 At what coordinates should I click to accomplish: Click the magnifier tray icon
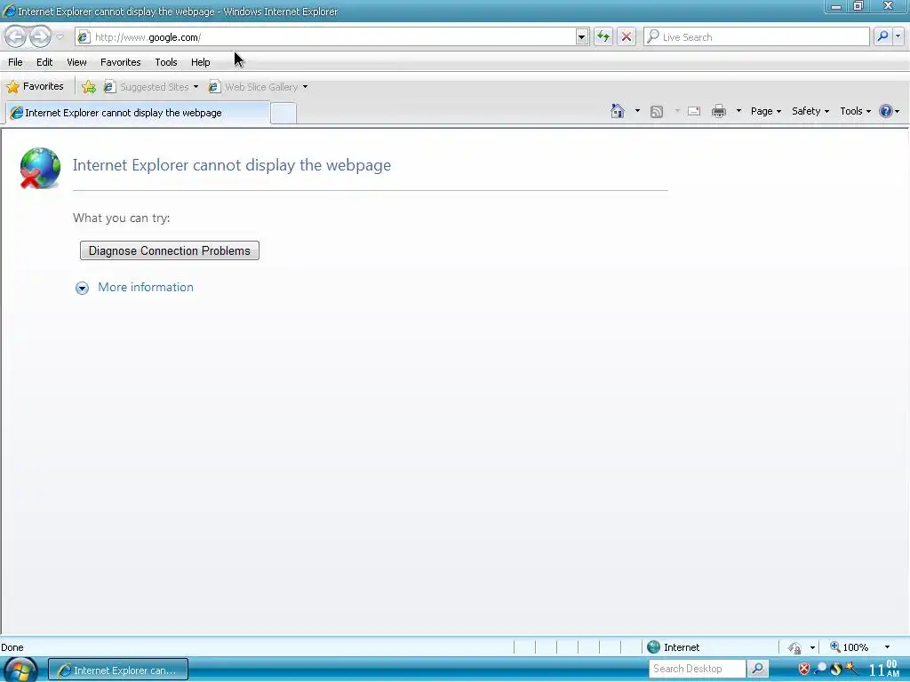[820, 670]
